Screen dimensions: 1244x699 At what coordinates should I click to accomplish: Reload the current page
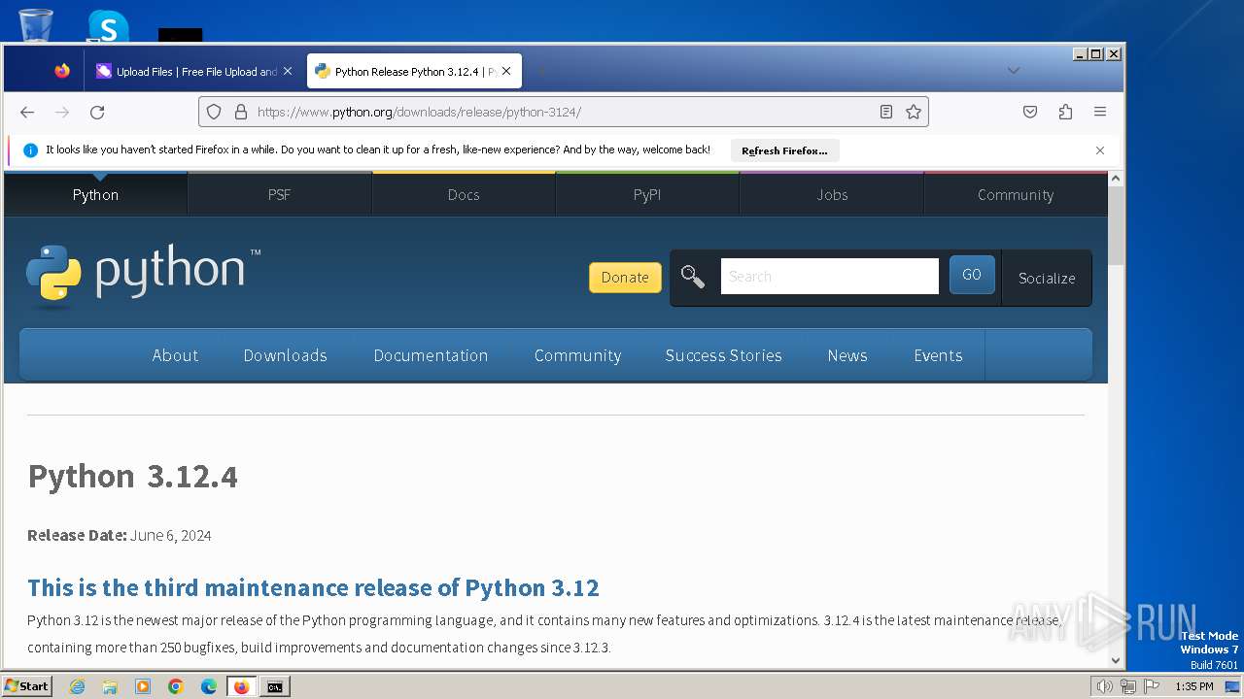(x=97, y=113)
